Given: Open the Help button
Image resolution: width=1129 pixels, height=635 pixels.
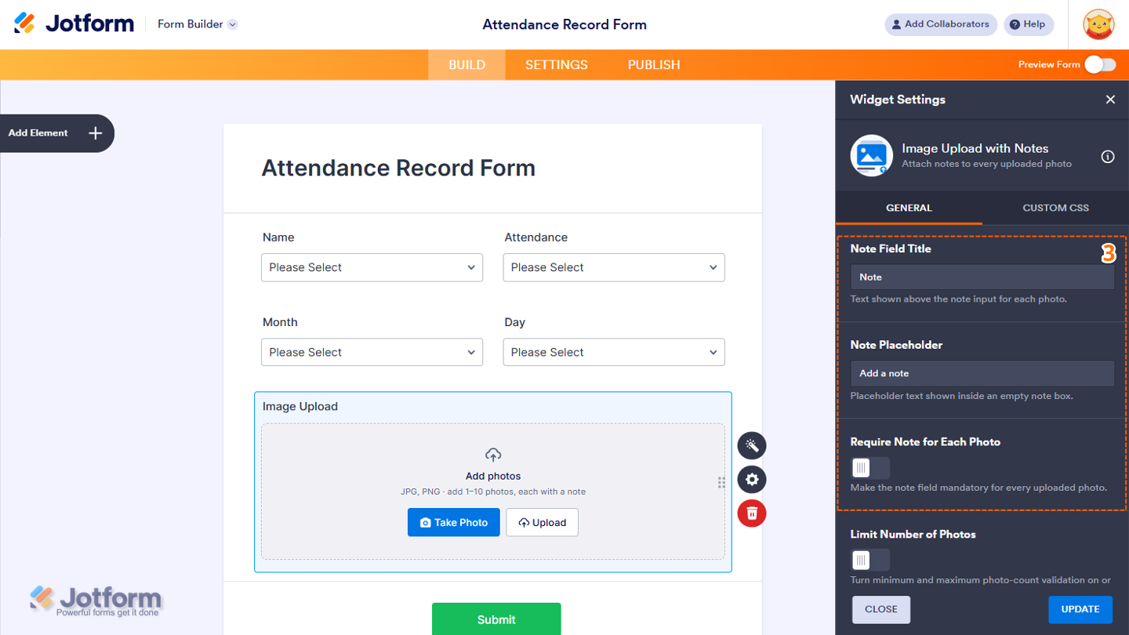Looking at the screenshot, I should (1028, 24).
